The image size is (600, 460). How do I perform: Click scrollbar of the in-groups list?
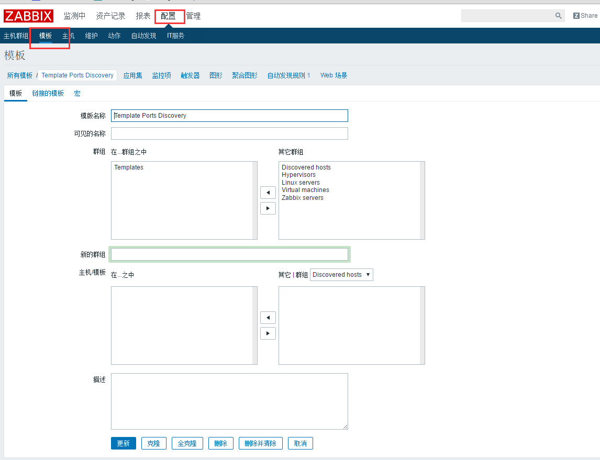tap(255, 200)
